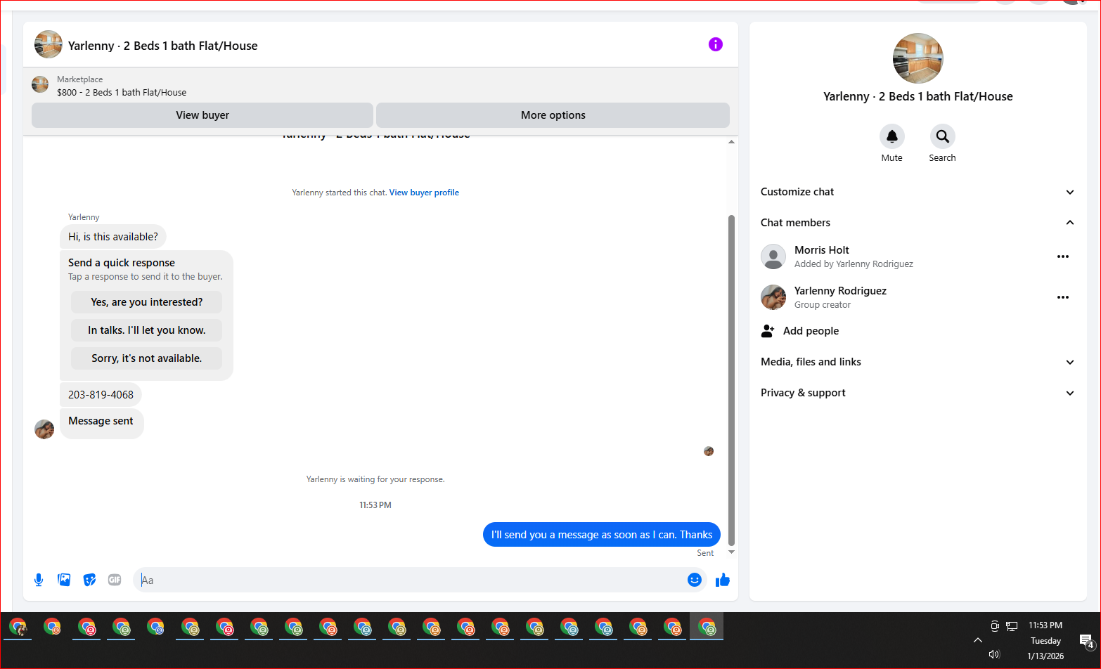Screen dimensions: 1101x669
Task: Click Yarlenny is waiting for your response text
Action: point(375,479)
